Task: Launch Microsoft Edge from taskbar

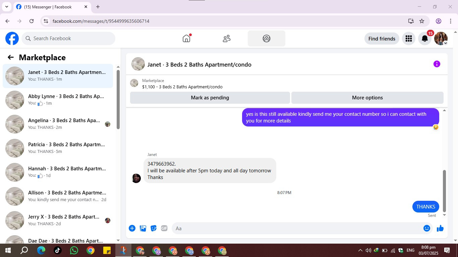Action: tap(41, 250)
